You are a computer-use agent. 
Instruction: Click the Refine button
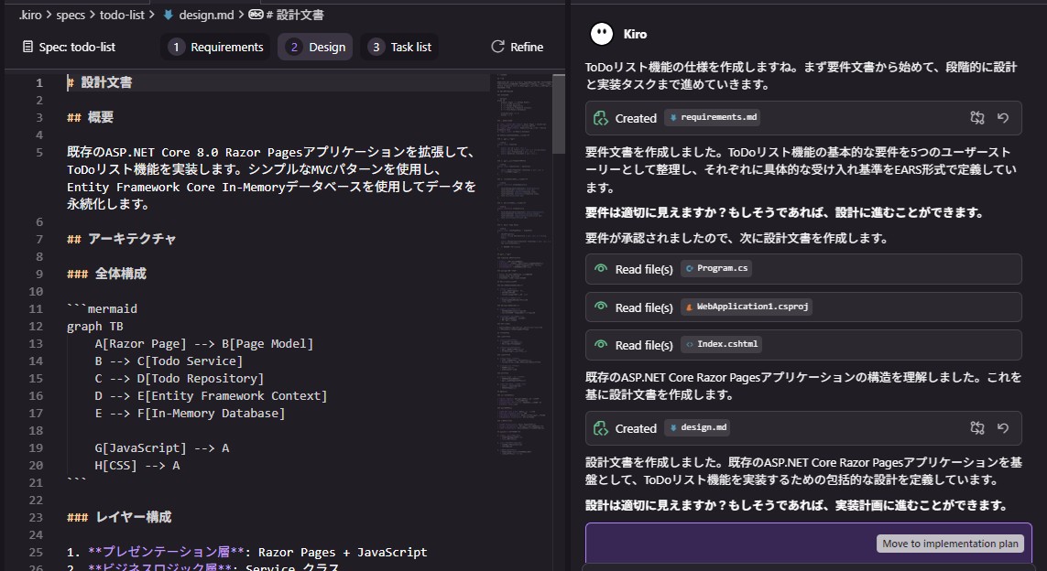pyautogui.click(x=517, y=47)
